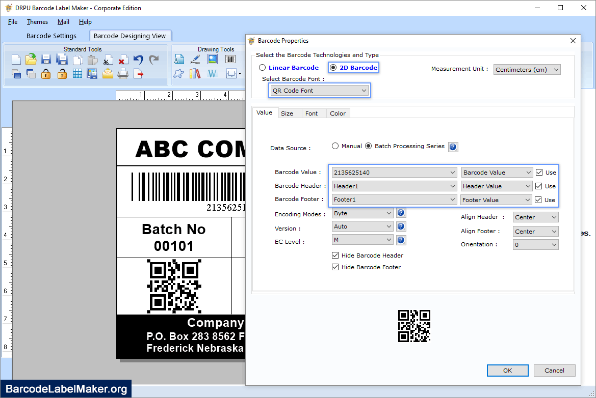This screenshot has height=398, width=596.
Task: Open the Help menu
Action: [x=85, y=22]
